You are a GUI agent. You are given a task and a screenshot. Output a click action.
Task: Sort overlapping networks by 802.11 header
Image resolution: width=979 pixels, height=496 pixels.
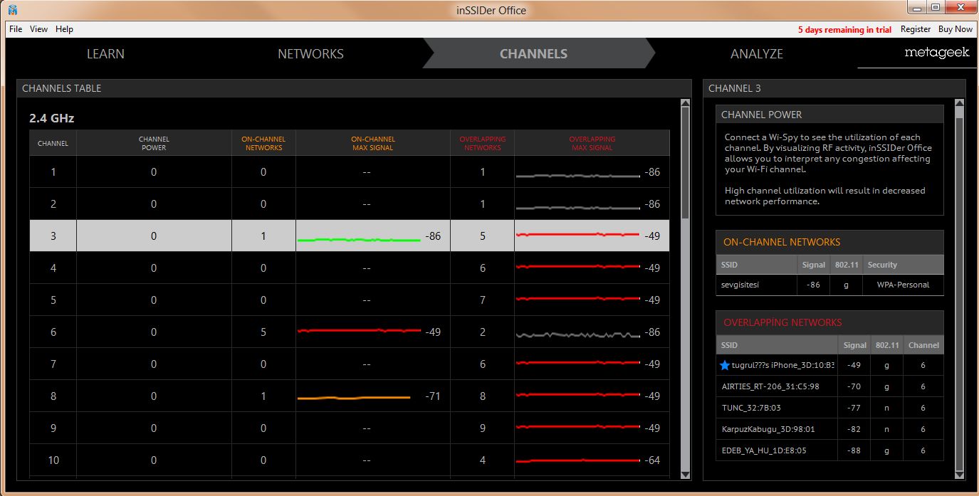point(887,345)
